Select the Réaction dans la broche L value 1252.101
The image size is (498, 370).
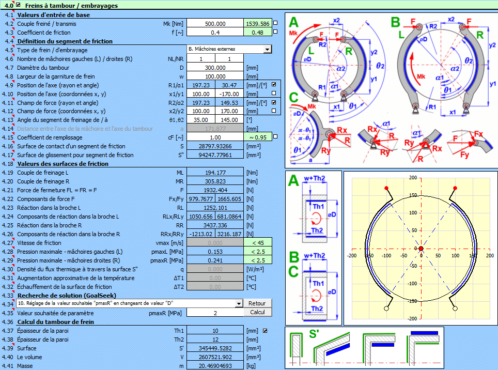pos(215,208)
